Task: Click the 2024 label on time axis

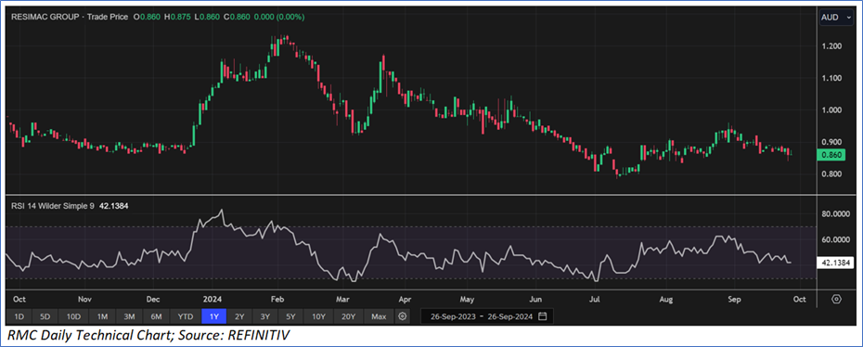Action: [x=212, y=300]
